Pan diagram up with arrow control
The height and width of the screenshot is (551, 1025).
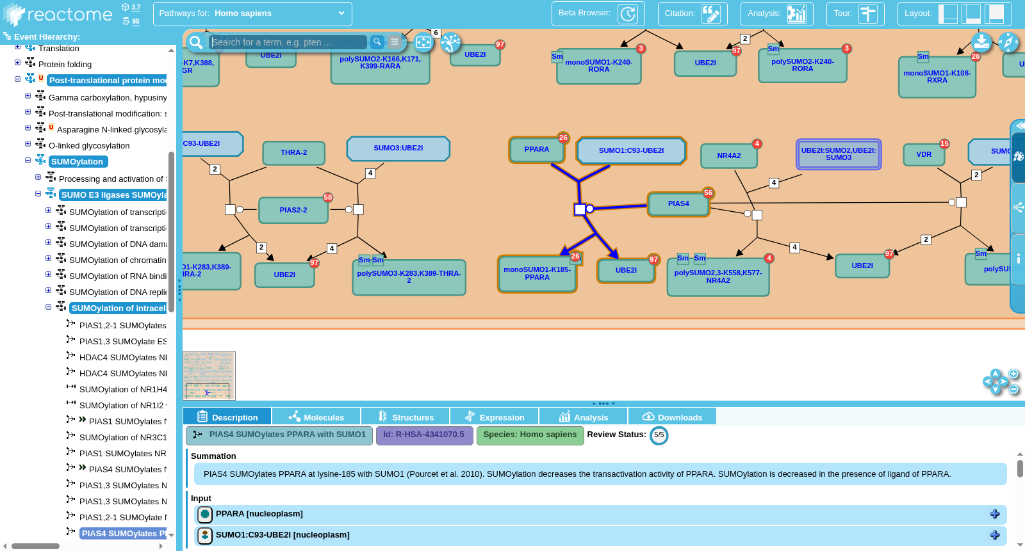tap(996, 373)
